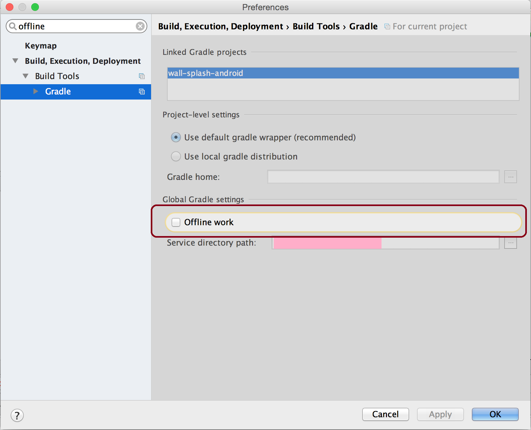Image resolution: width=531 pixels, height=430 pixels.
Task: Expand the Gradle tree node
Action: (36, 91)
